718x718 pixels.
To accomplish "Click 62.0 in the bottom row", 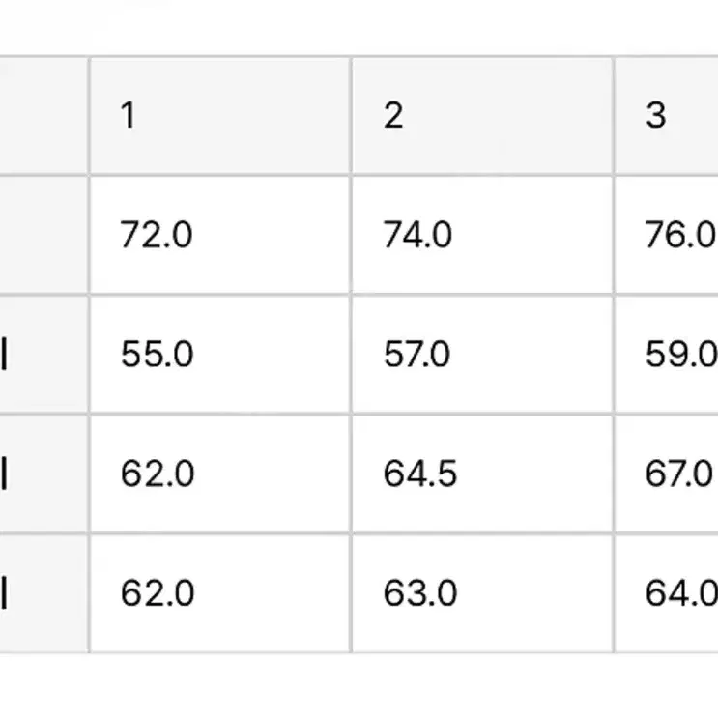I will 220,593.
